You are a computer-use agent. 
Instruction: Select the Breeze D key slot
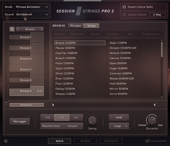(27, 59)
